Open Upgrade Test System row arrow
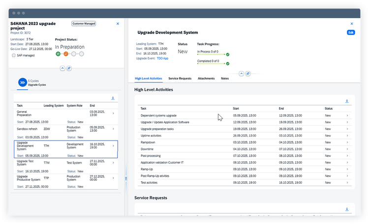 [x=114, y=163]
